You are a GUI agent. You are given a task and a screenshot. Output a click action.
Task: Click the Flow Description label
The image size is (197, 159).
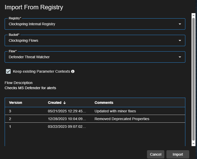[19, 83]
